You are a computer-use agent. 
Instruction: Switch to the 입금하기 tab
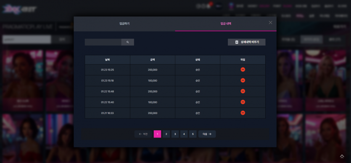point(124,23)
